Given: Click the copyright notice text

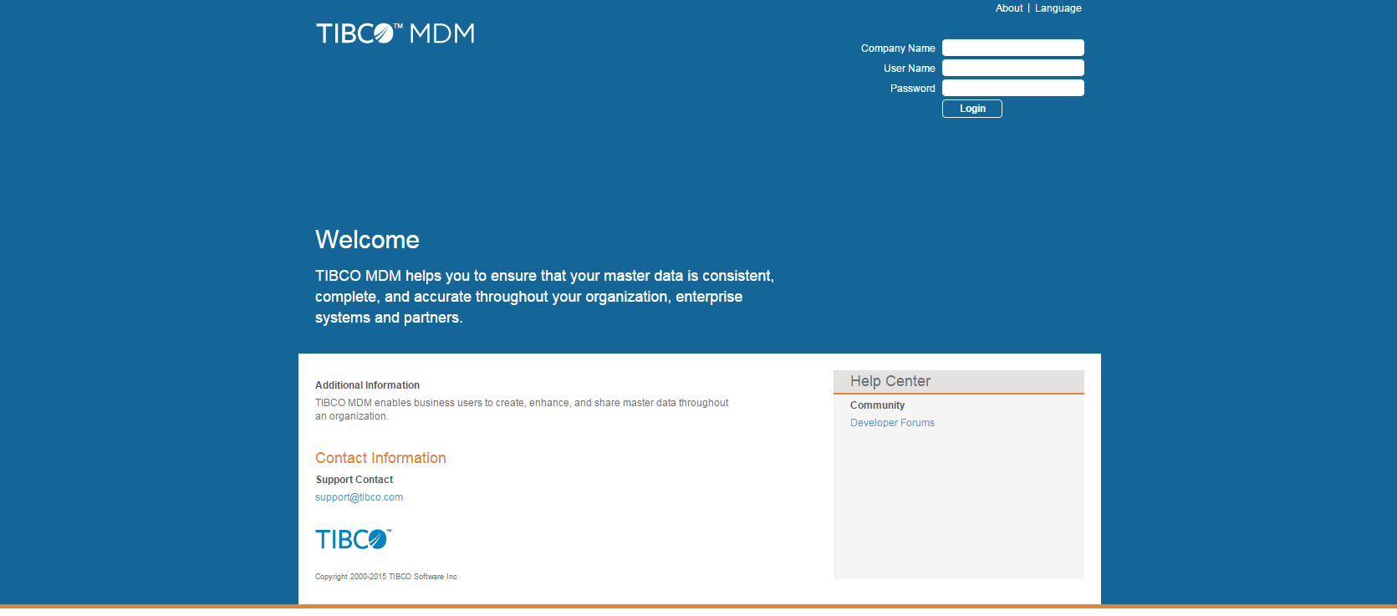Looking at the screenshot, I should point(385,577).
